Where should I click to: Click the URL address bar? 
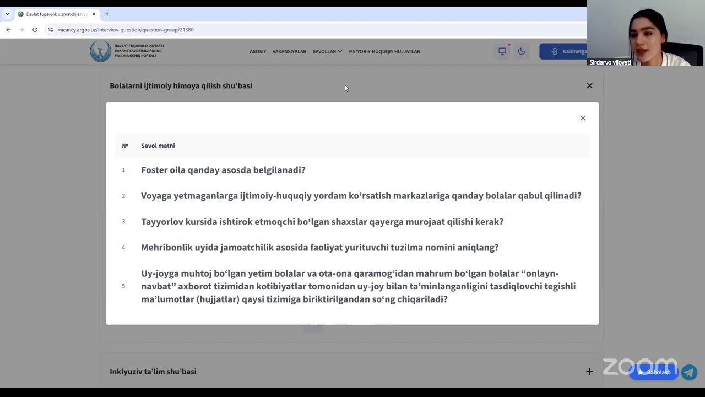point(319,30)
